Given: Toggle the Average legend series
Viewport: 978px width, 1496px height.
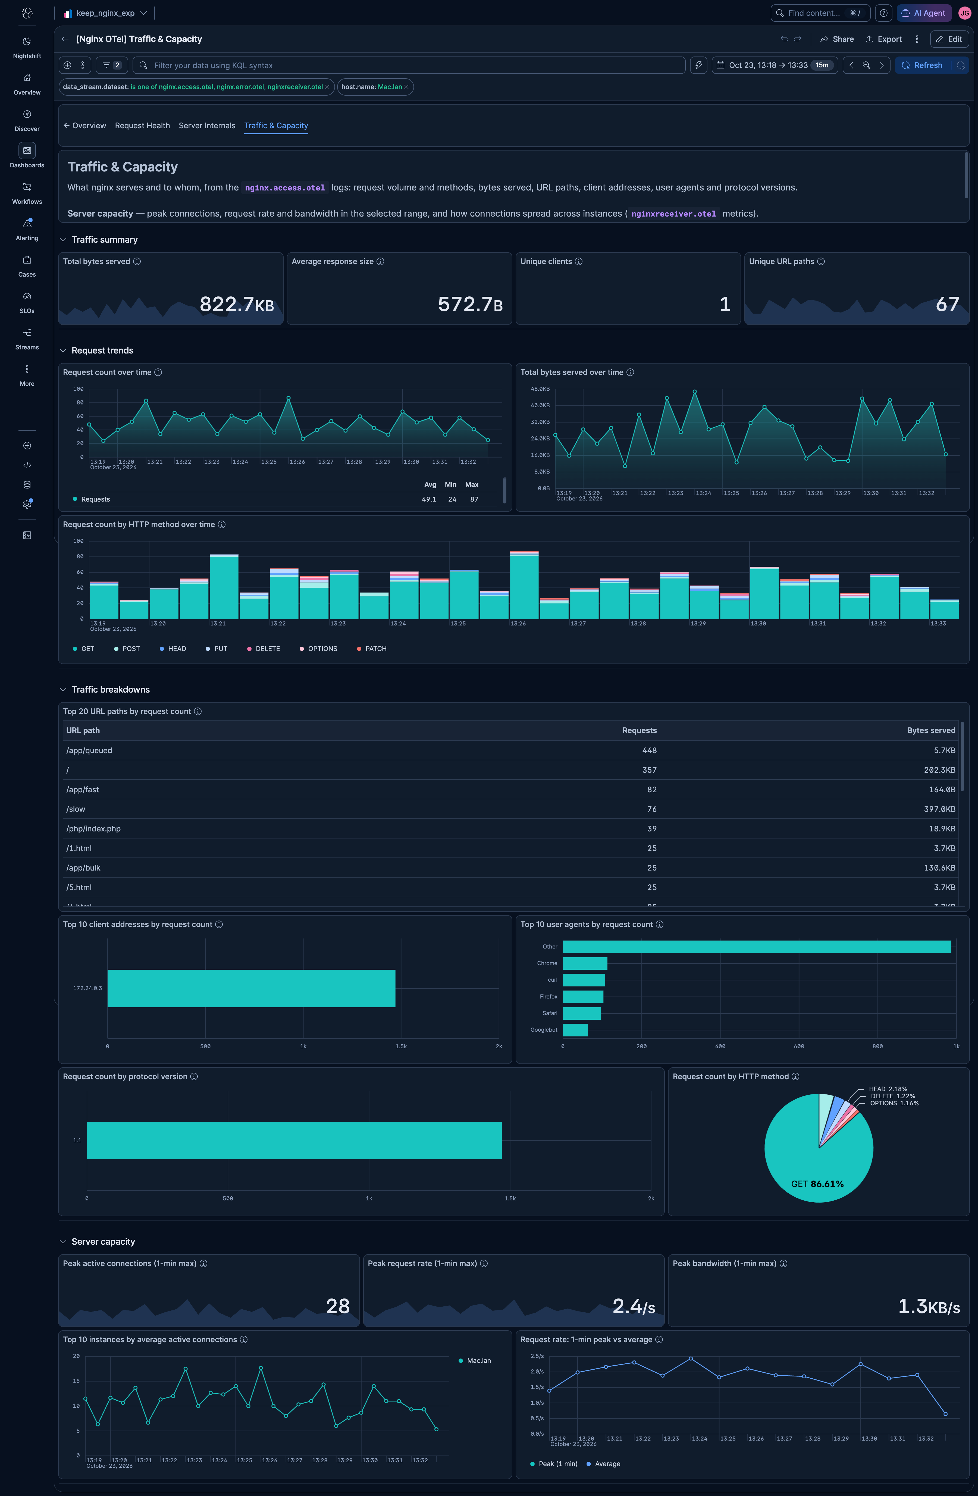Looking at the screenshot, I should point(603,1464).
